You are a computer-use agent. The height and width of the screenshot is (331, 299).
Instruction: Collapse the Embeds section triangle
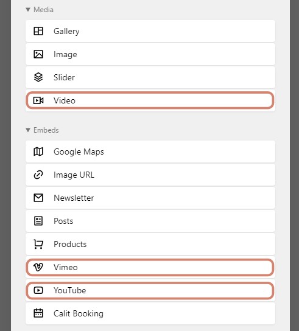click(x=28, y=130)
